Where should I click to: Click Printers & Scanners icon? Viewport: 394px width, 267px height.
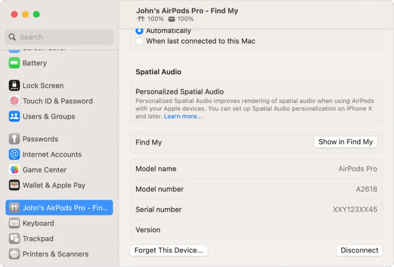click(x=14, y=254)
